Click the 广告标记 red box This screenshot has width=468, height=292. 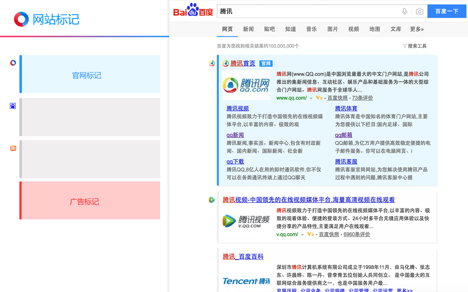(90, 200)
